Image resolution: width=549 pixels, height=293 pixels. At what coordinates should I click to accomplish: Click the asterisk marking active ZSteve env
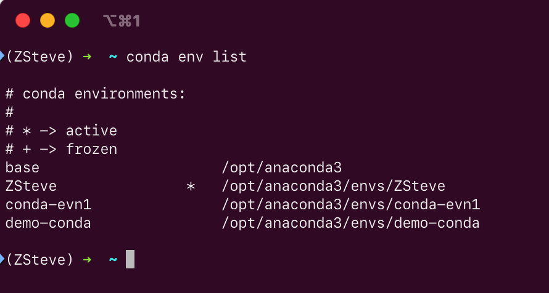point(191,187)
